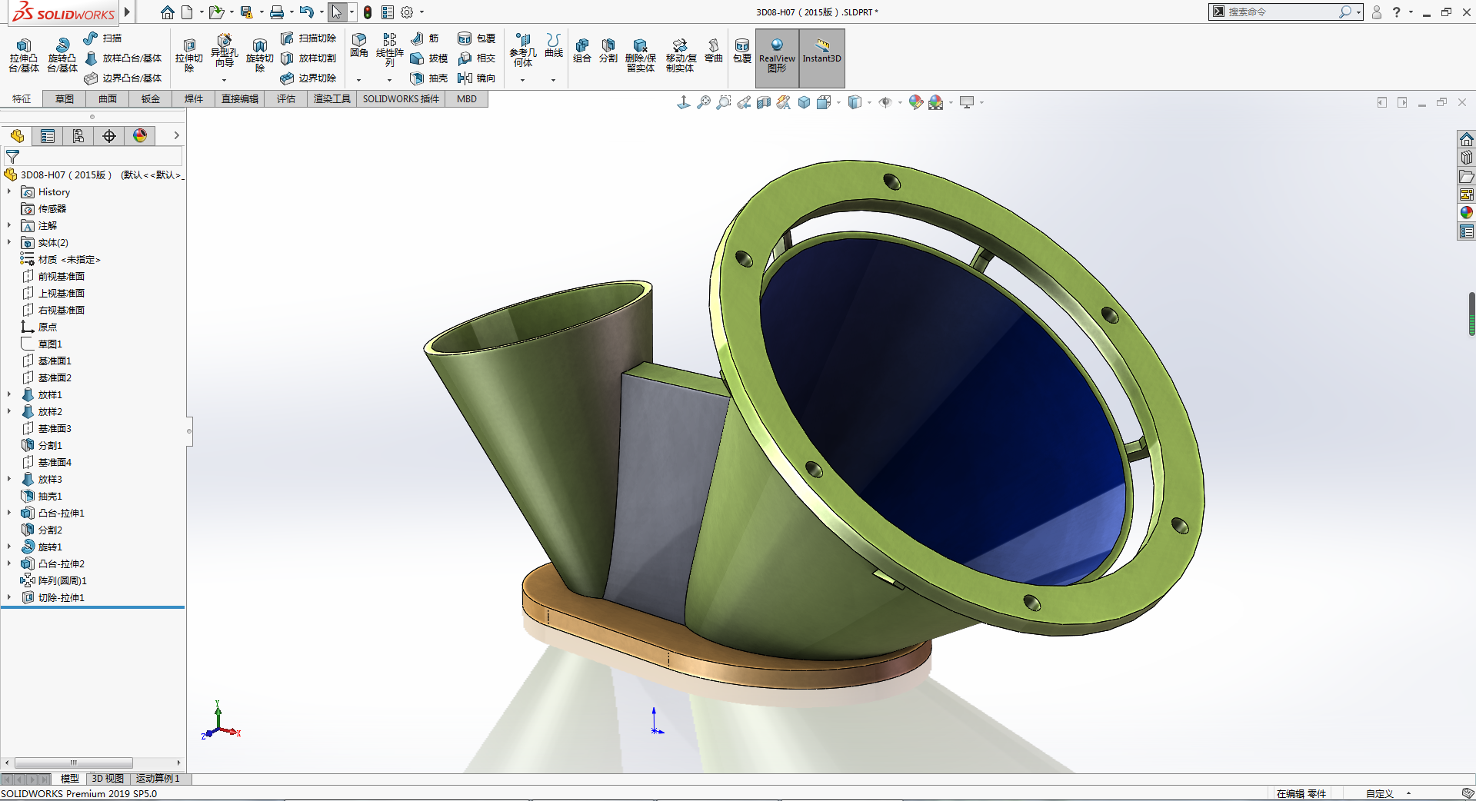Switch to the 3D 视图 bottom tab
The width and height of the screenshot is (1476, 801).
point(108,779)
